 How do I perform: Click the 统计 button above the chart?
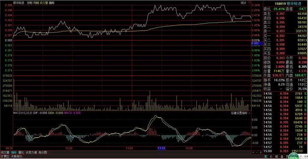tap(243, 3)
